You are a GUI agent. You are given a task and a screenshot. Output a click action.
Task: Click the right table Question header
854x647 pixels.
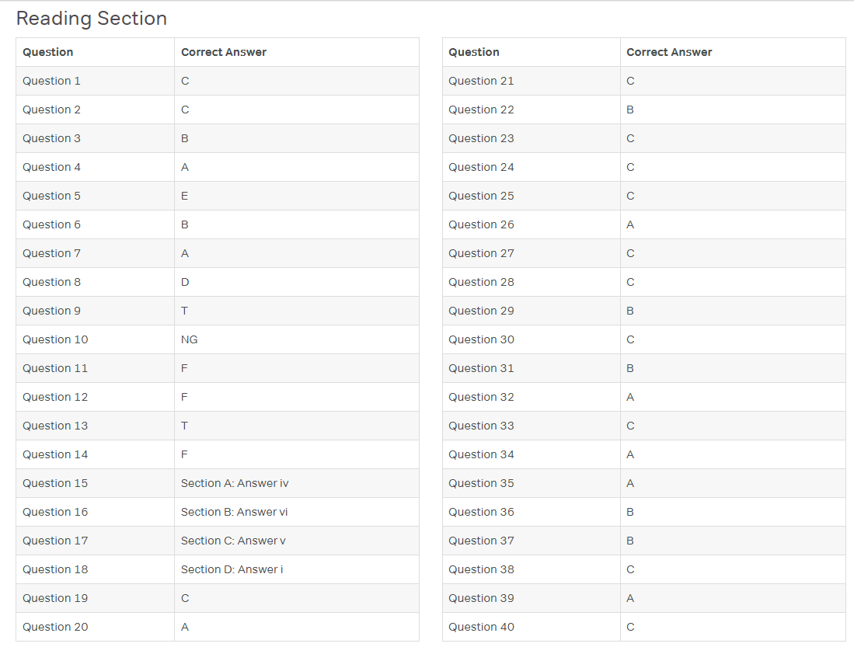point(474,52)
